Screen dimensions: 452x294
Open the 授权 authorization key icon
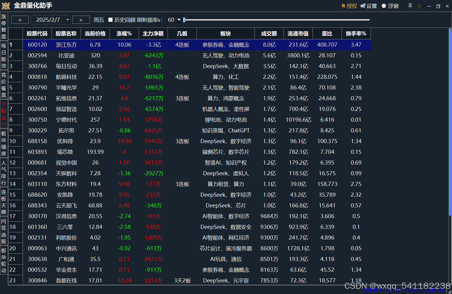[343, 6]
